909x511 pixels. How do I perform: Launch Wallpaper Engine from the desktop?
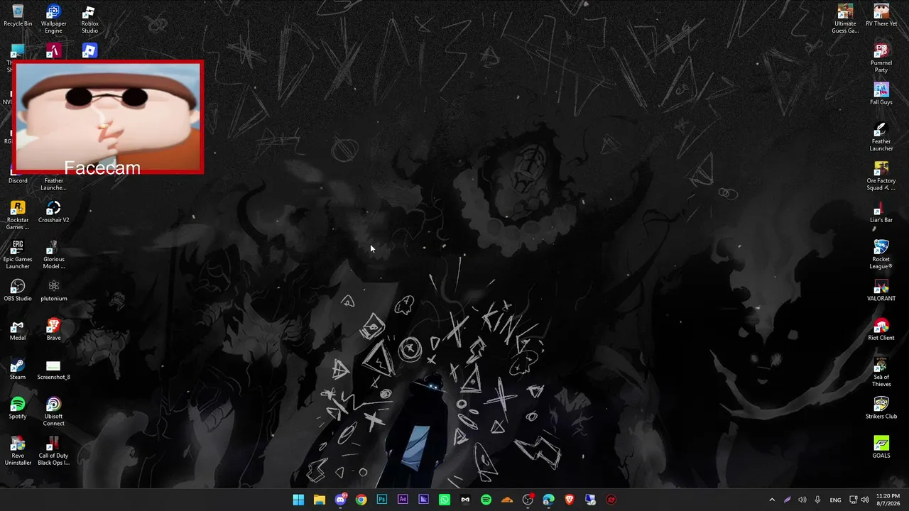click(x=53, y=19)
